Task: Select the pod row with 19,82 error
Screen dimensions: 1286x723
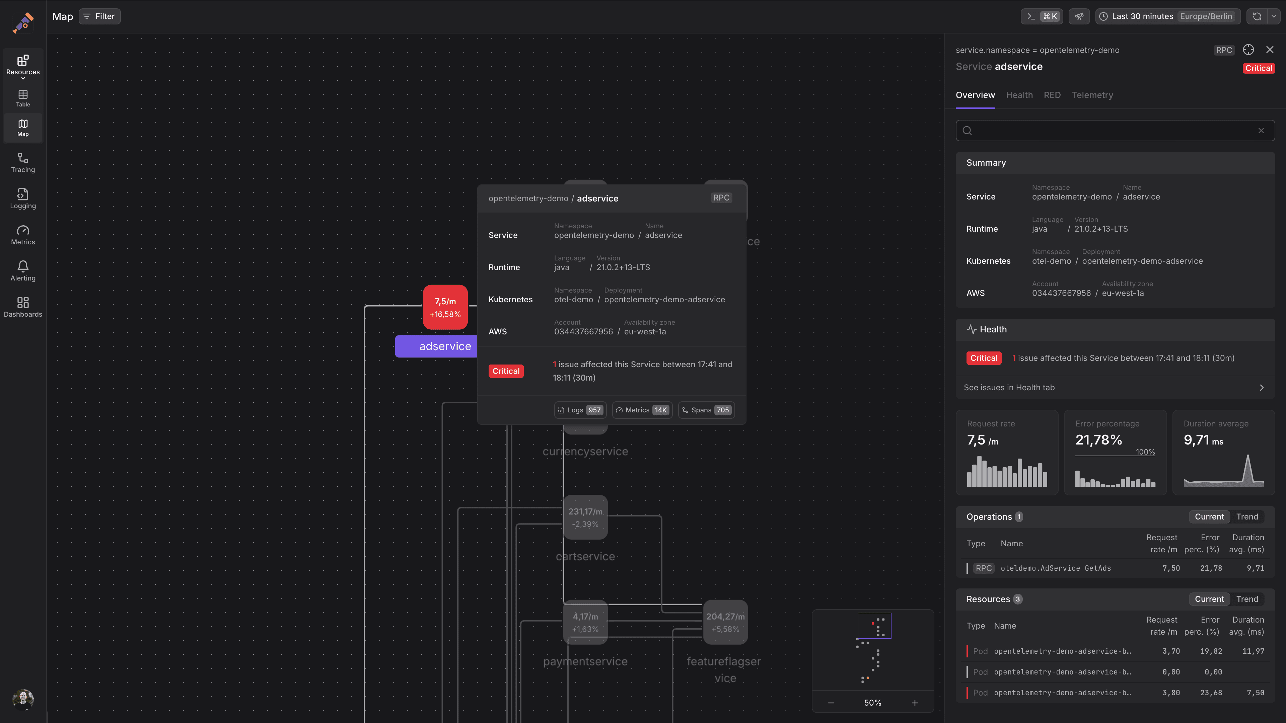Action: coord(1115,651)
